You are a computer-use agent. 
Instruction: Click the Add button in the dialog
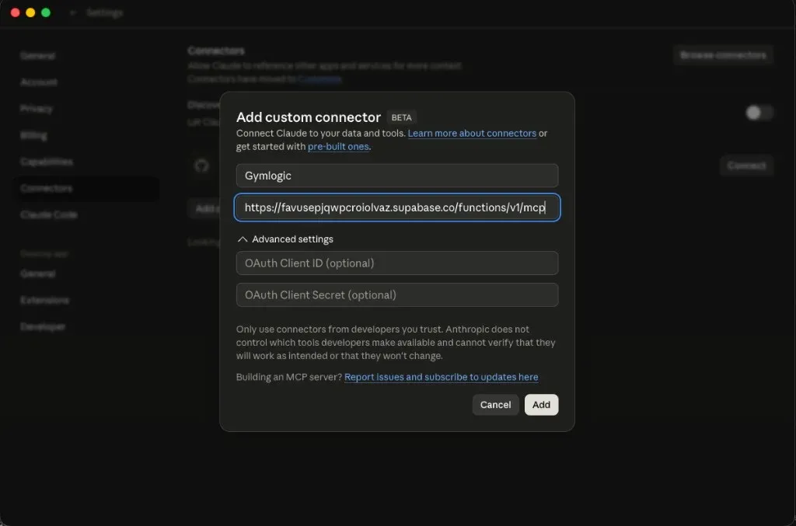[541, 405]
